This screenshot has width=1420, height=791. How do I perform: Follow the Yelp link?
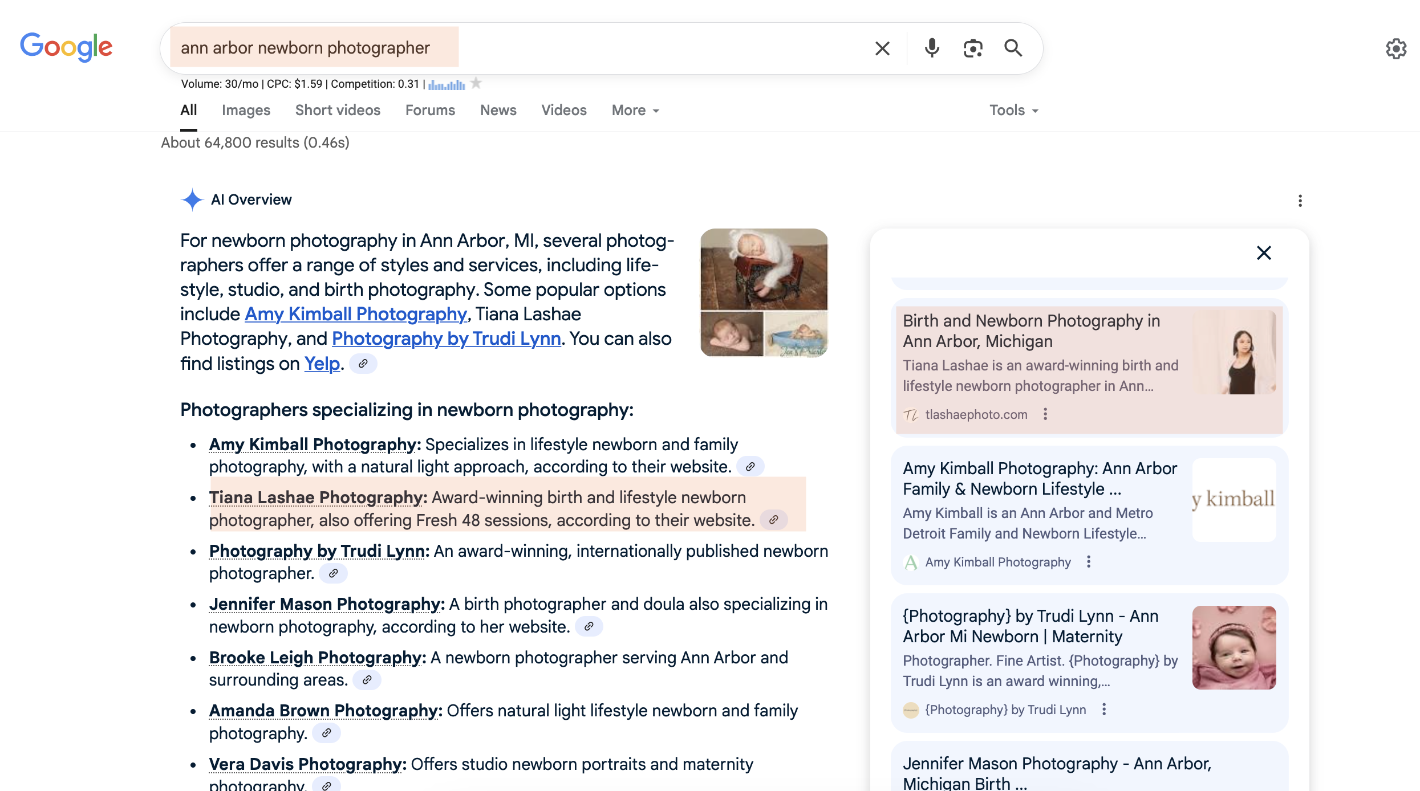pyautogui.click(x=322, y=364)
